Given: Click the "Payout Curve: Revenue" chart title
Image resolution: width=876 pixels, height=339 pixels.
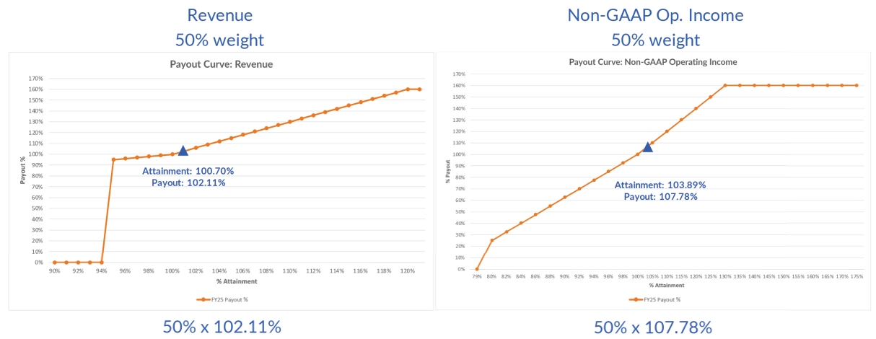Looking at the screenshot, I should tap(221, 64).
